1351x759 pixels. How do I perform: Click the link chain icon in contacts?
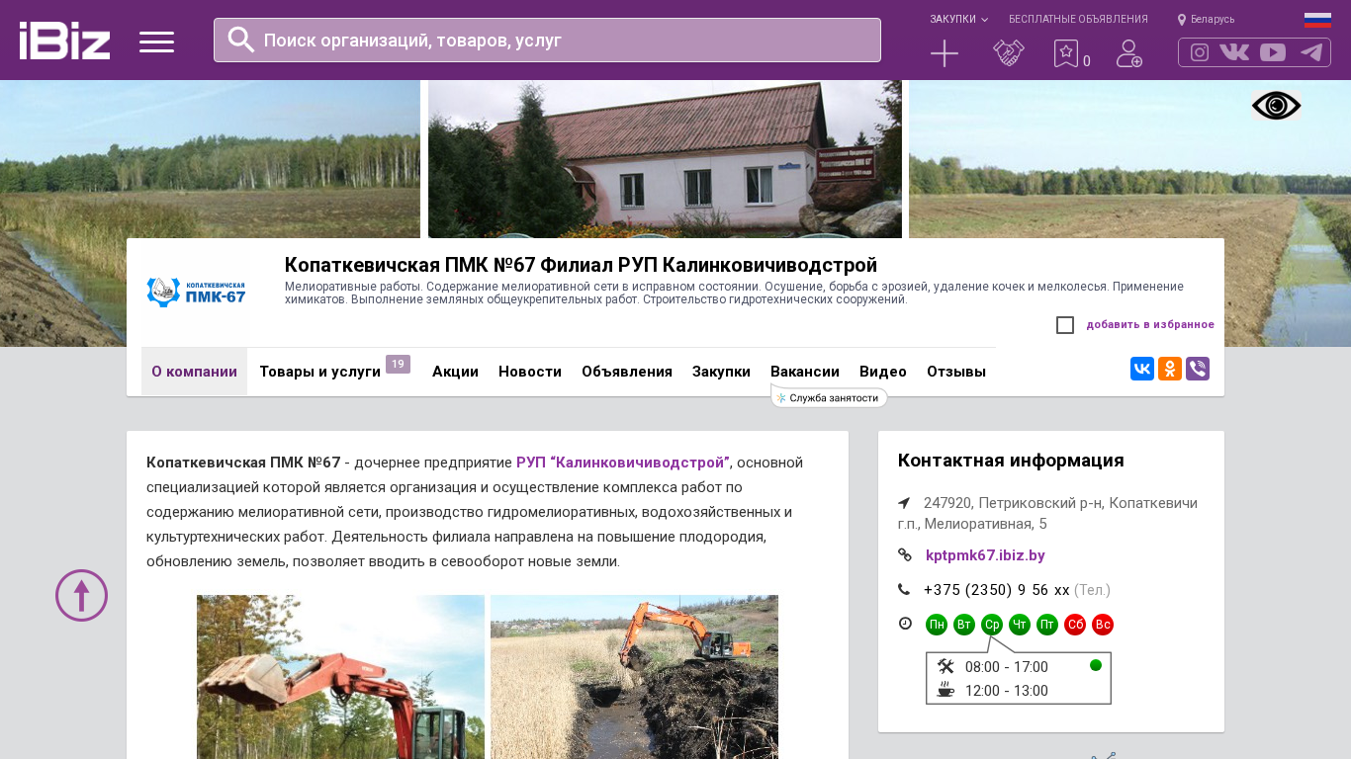coord(904,555)
